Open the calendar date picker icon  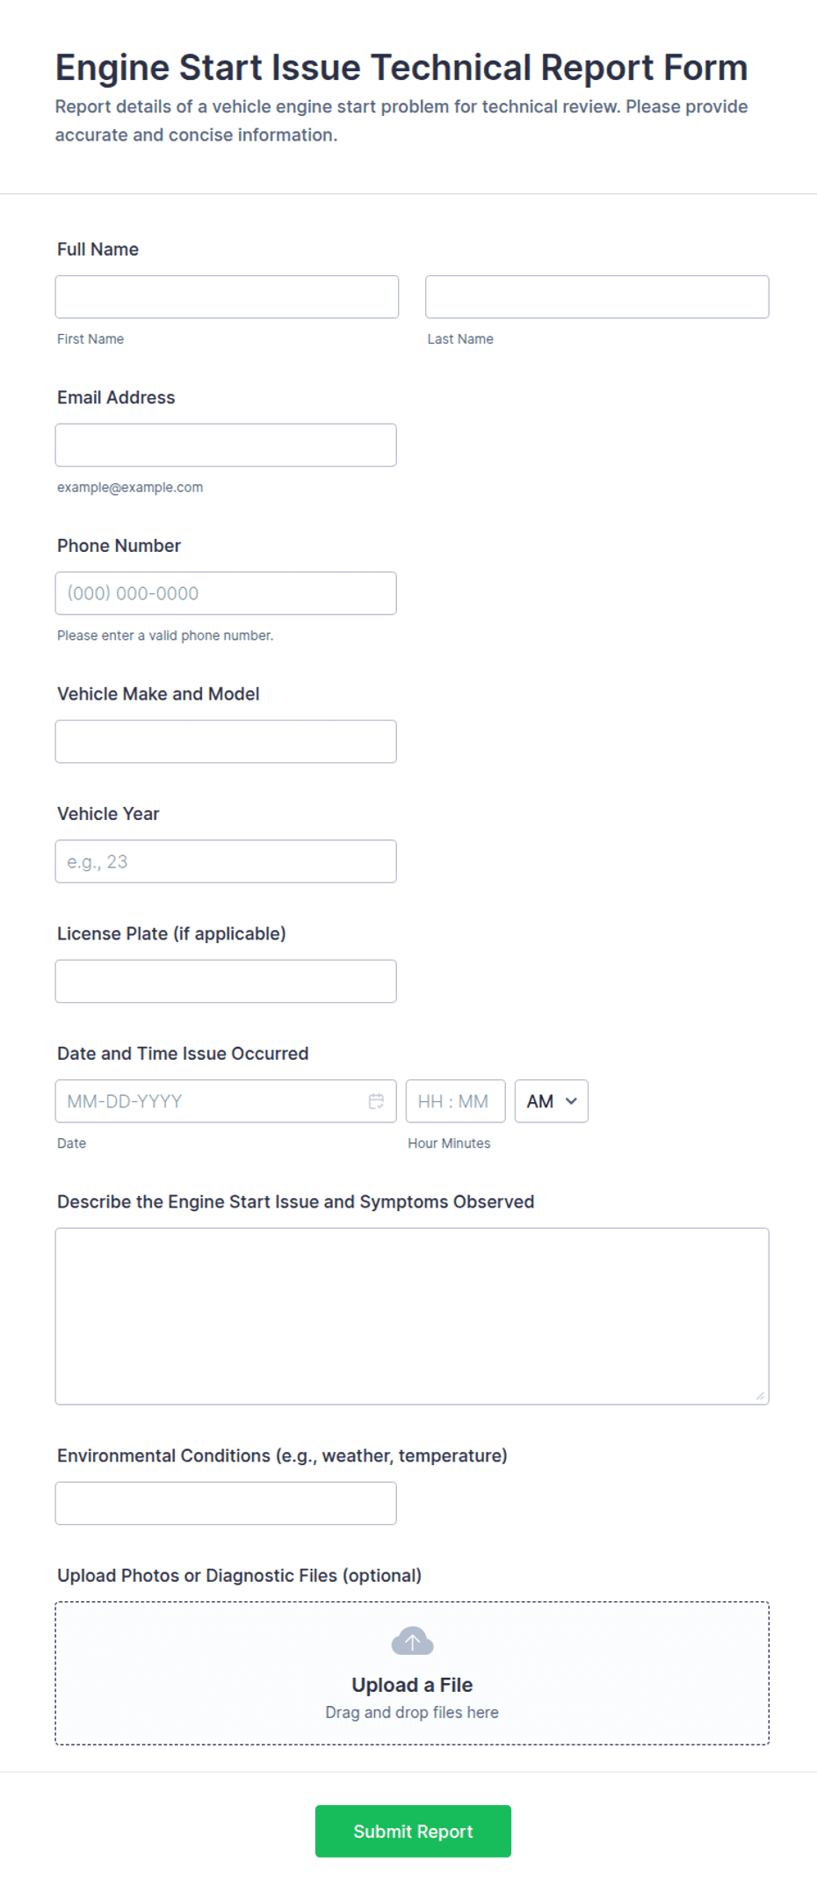coord(376,1101)
